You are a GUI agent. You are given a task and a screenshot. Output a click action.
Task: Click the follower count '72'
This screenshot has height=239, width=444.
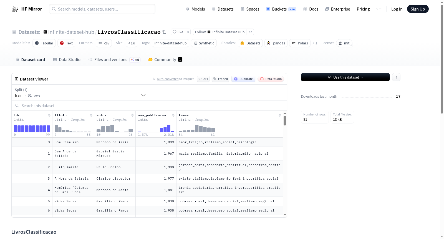pos(250,32)
